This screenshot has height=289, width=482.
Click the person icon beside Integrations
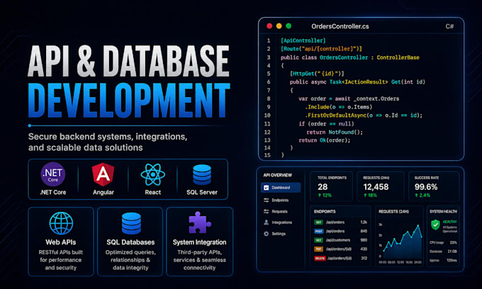[267, 222]
